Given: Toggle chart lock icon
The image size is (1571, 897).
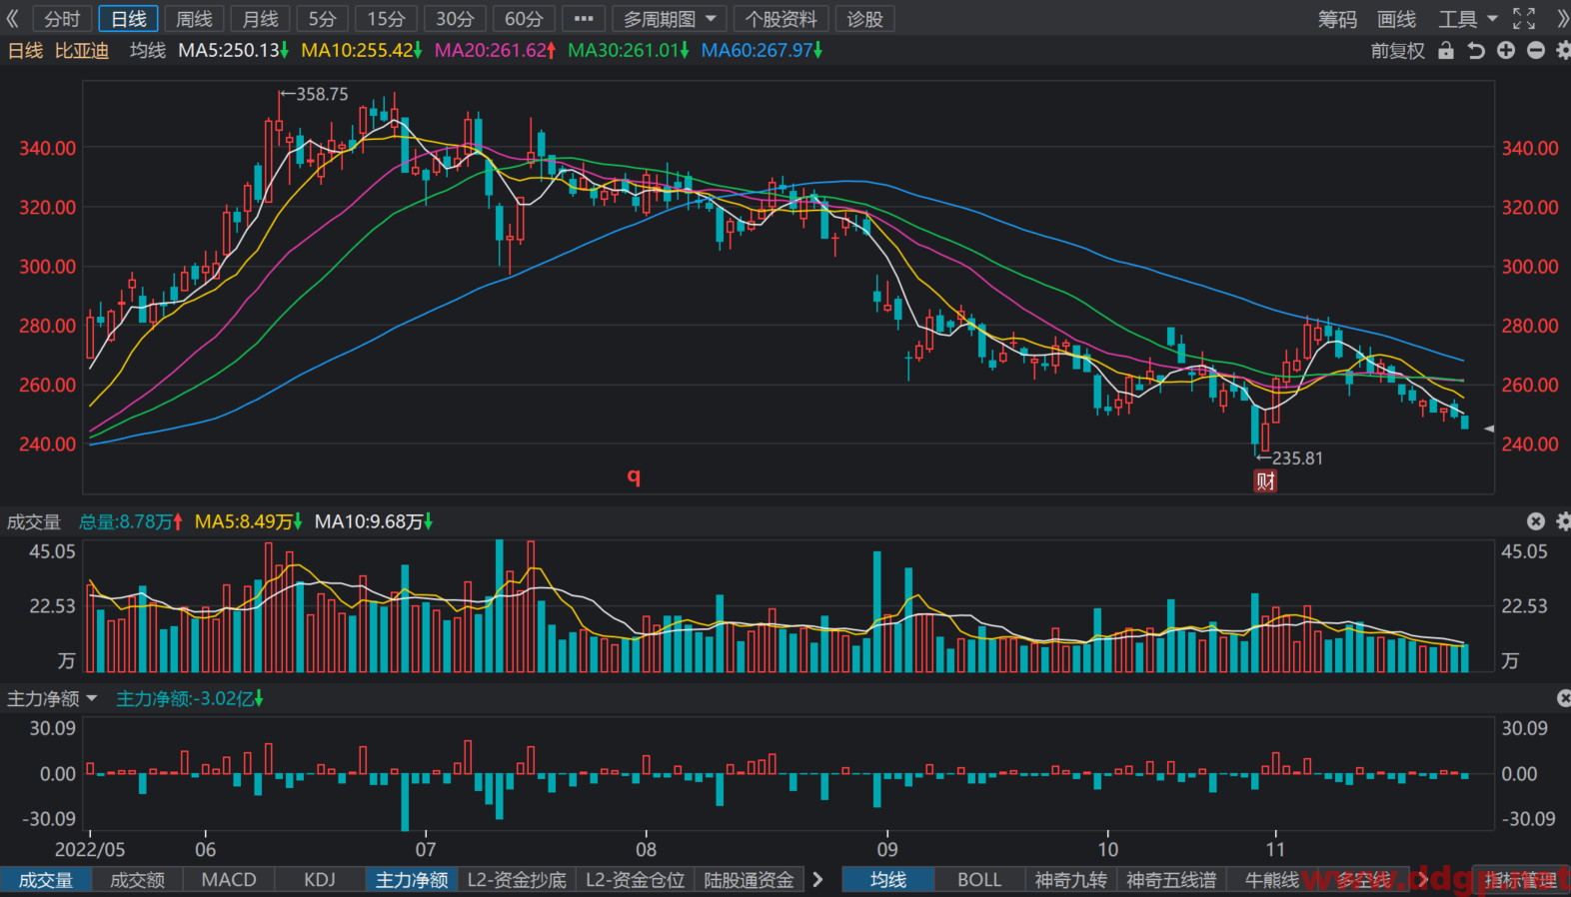Looking at the screenshot, I should [x=1446, y=50].
